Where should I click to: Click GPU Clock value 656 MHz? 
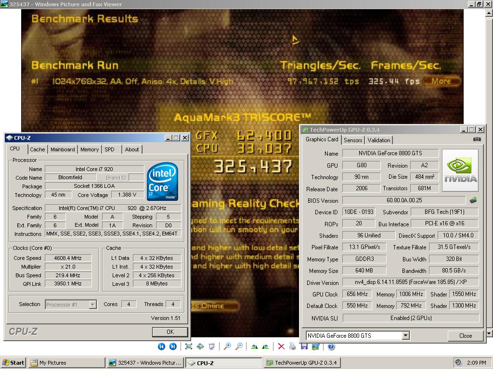[357, 294]
